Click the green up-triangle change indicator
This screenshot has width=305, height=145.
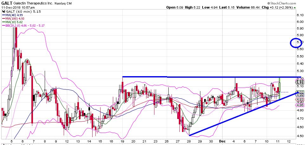click(x=295, y=8)
